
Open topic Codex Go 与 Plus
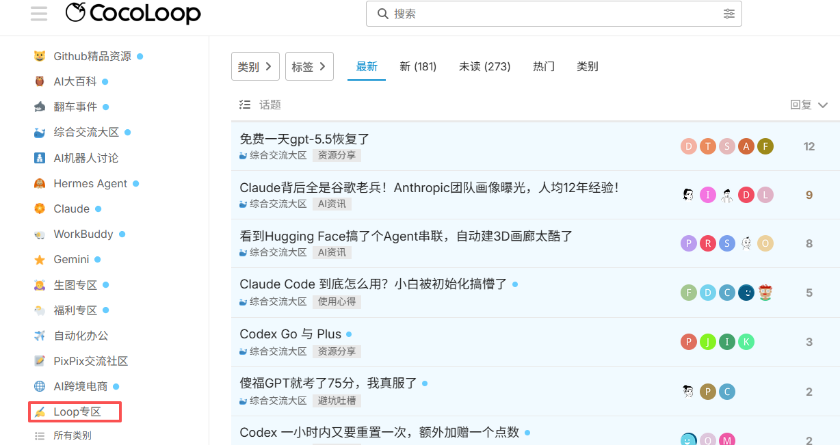point(291,334)
